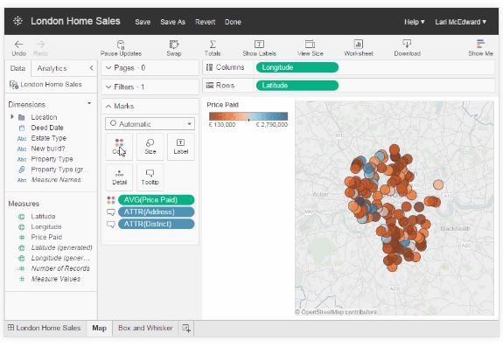Image resolution: width=503 pixels, height=347 pixels.
Task: Click the Download icon
Action: pos(407,44)
